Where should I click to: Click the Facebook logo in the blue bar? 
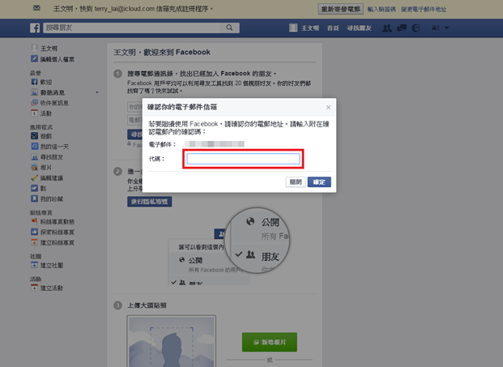tap(35, 28)
